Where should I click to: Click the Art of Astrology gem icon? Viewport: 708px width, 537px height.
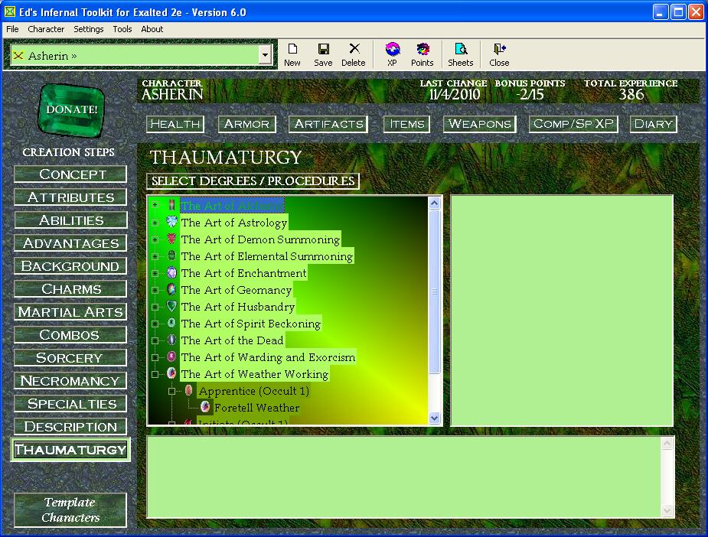[171, 222]
